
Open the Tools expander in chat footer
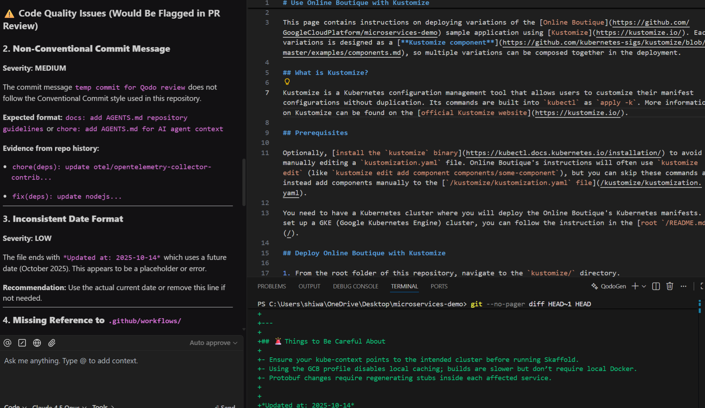103,406
